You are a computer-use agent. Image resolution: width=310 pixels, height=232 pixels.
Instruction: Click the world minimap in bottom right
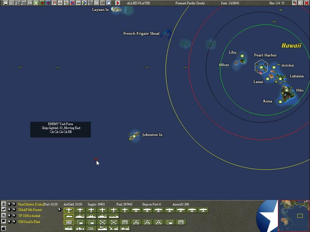coord(294,216)
